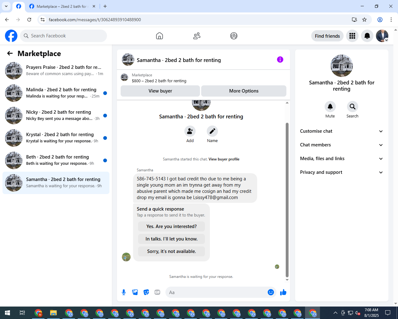398x319 pixels.
Task: Focus the Aa message input box
Action: [217, 292]
